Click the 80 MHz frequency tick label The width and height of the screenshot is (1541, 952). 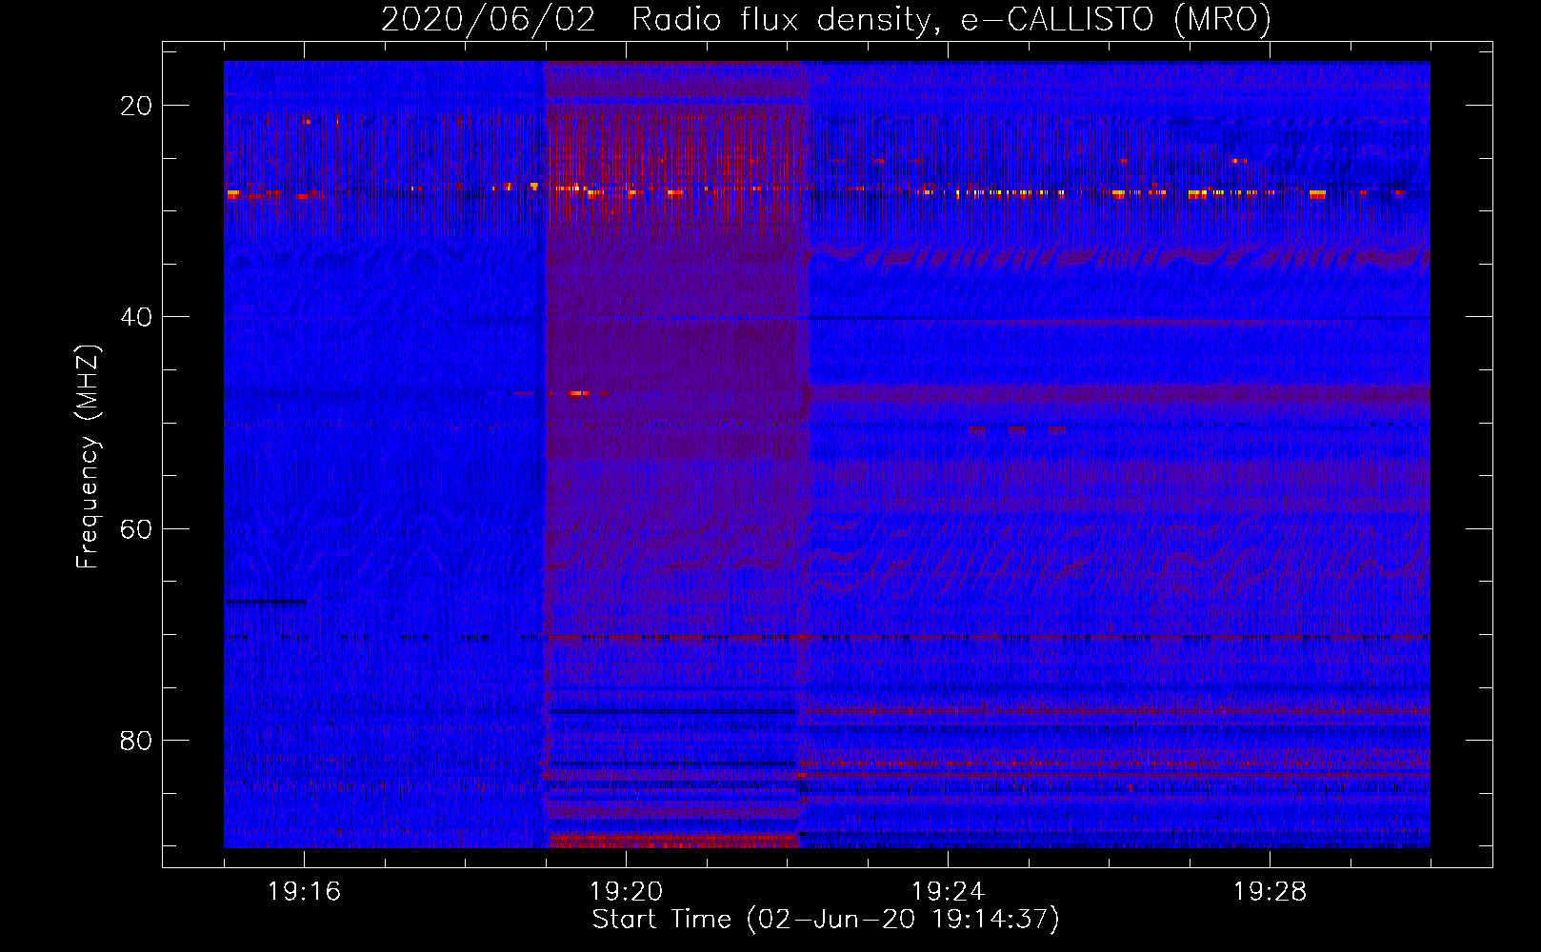(x=136, y=741)
